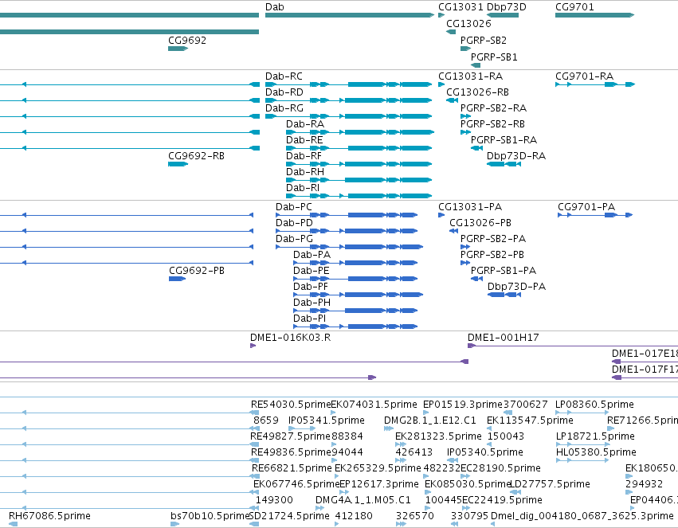
Task: Select the Dab gene label
Action: click(x=275, y=7)
